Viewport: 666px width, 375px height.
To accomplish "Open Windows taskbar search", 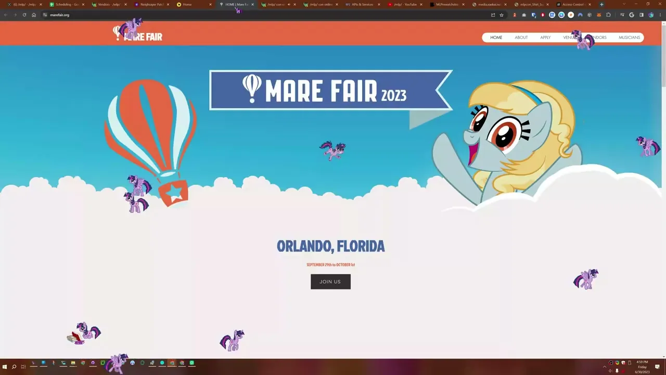I will 14,367.
